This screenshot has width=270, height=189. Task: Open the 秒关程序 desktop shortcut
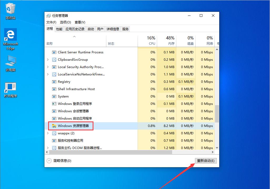point(11,90)
